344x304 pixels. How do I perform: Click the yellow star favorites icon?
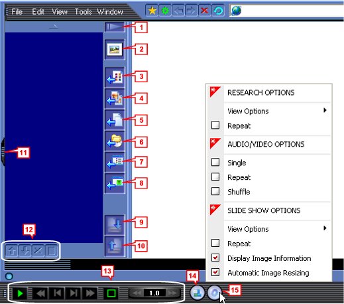pyautogui.click(x=152, y=11)
